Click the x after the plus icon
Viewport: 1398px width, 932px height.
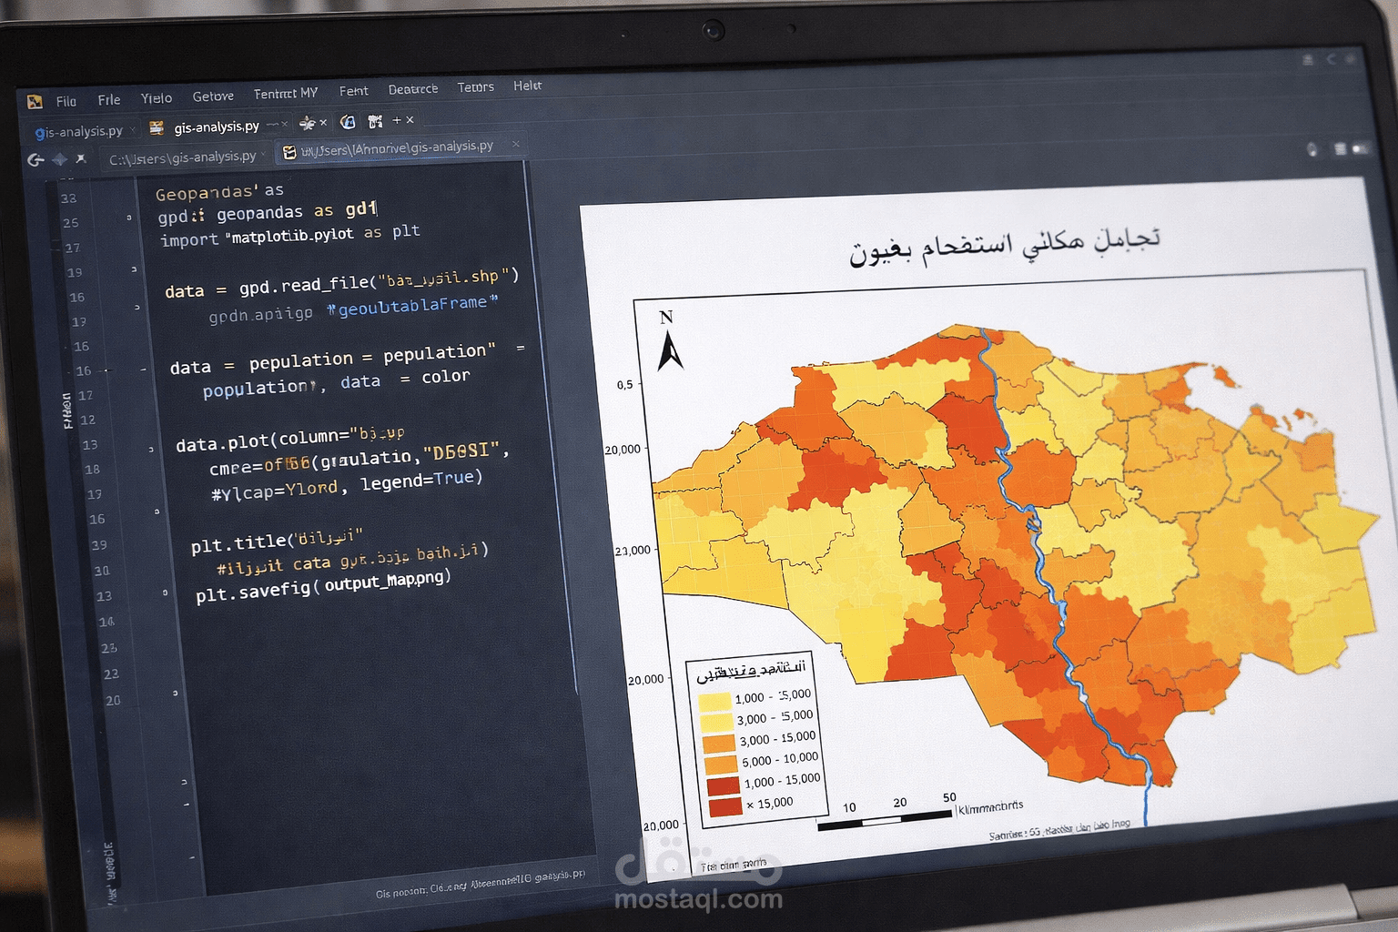pyautogui.click(x=410, y=119)
